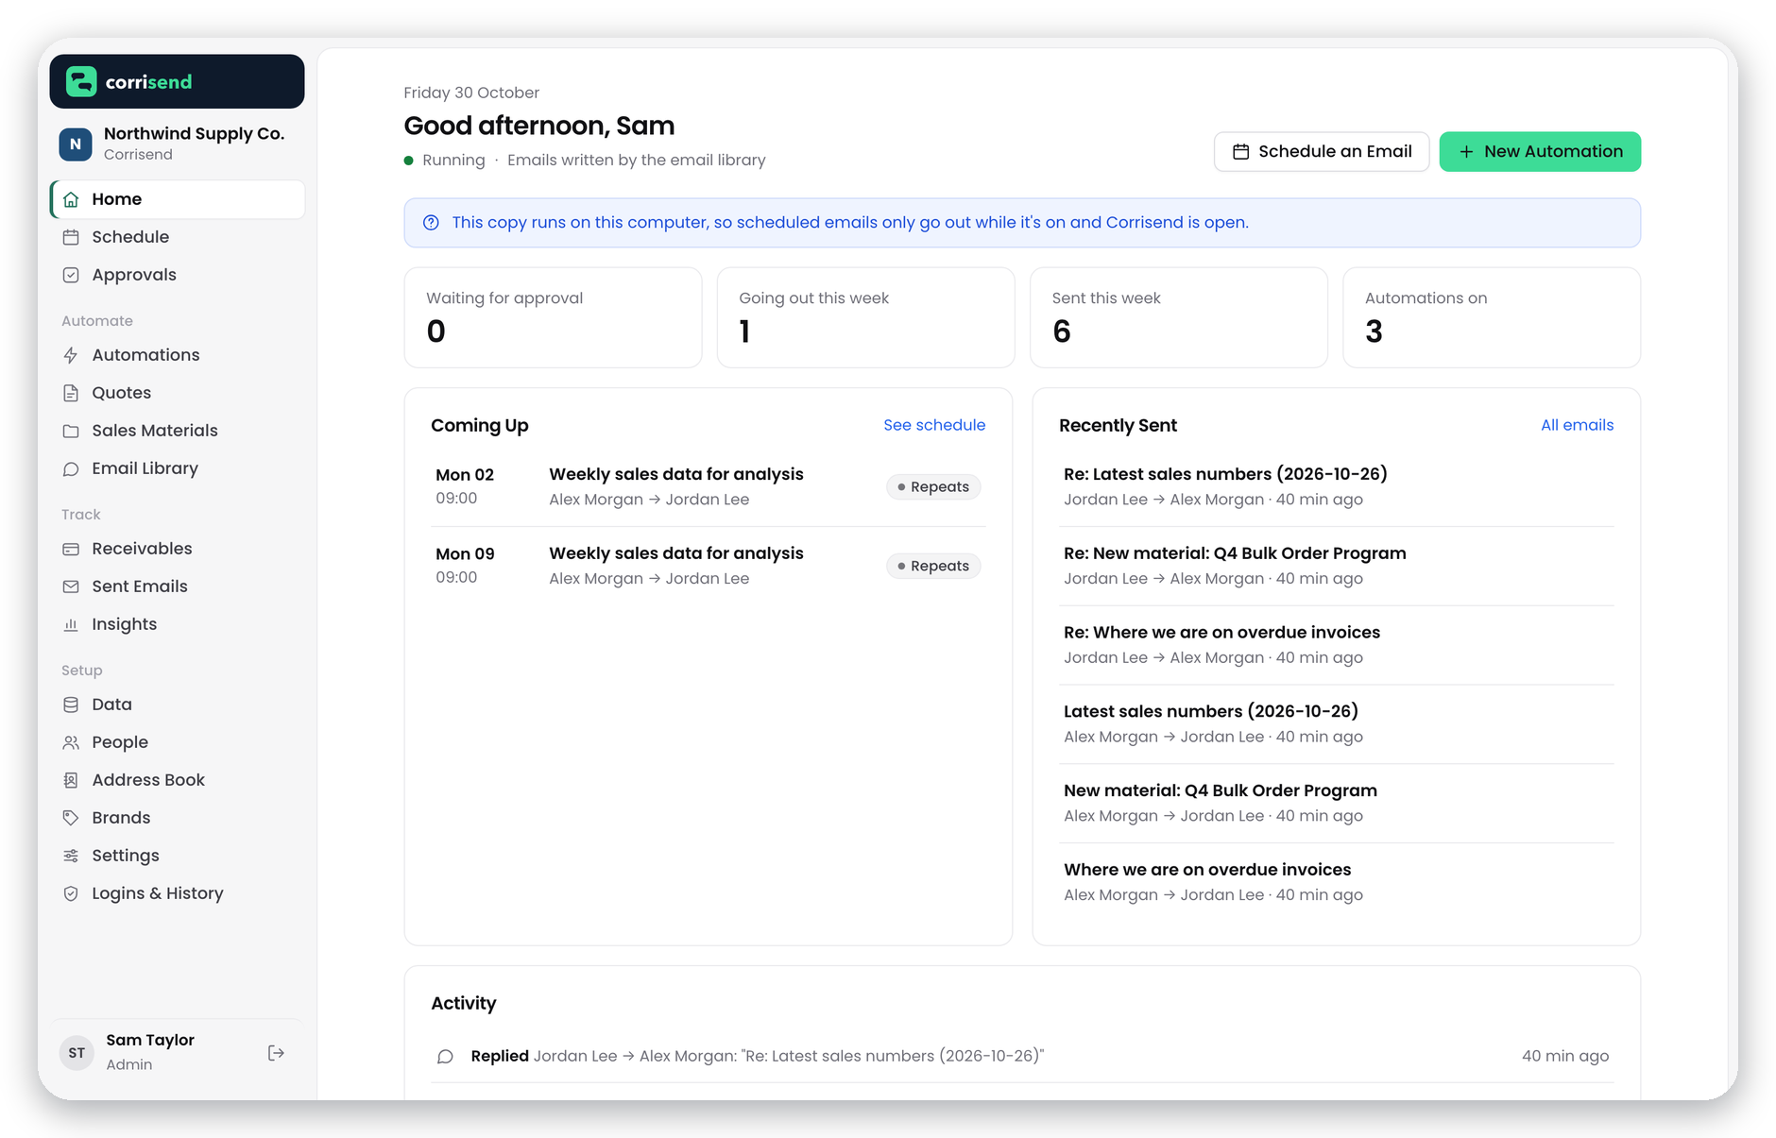
Task: Click Repeats badge on Mon 09 row
Action: [x=933, y=567]
